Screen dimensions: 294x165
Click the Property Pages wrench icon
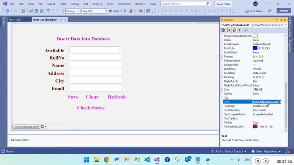click(x=246, y=30)
